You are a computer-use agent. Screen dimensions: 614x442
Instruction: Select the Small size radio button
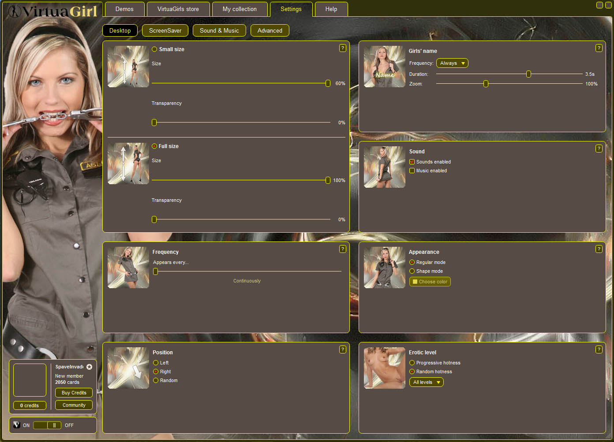[x=154, y=49]
